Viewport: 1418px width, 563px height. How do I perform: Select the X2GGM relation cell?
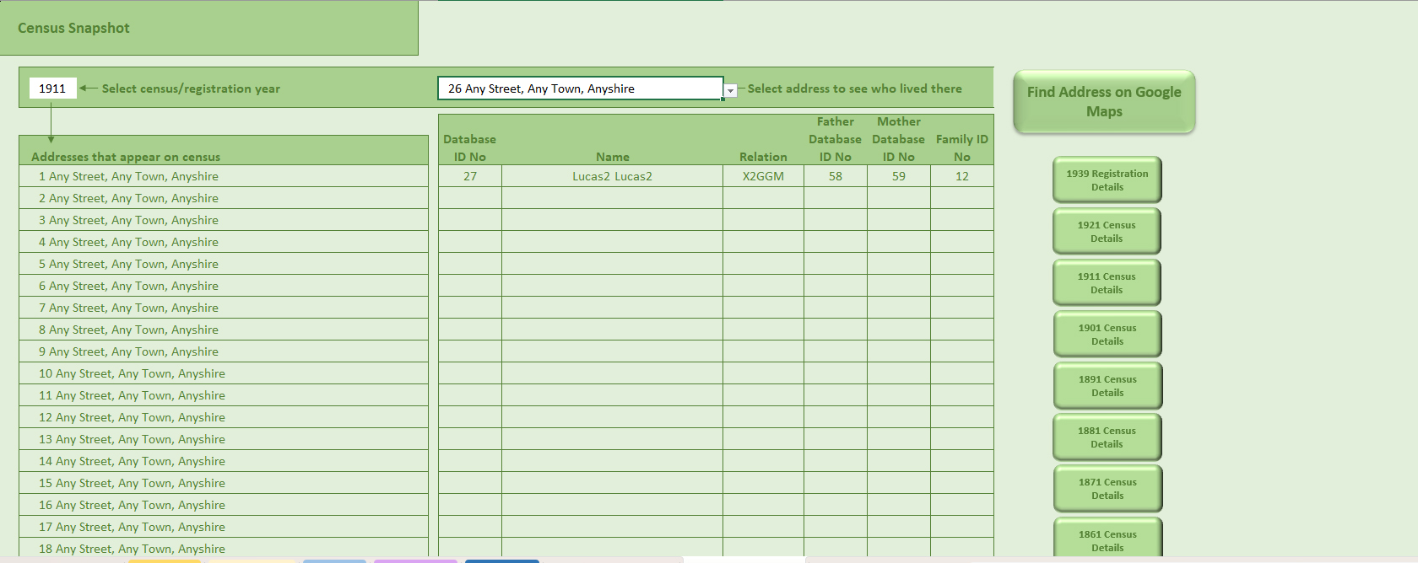coord(763,176)
